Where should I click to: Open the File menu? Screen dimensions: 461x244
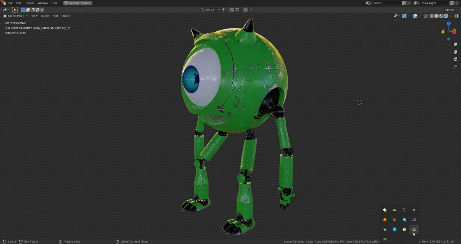(10, 3)
